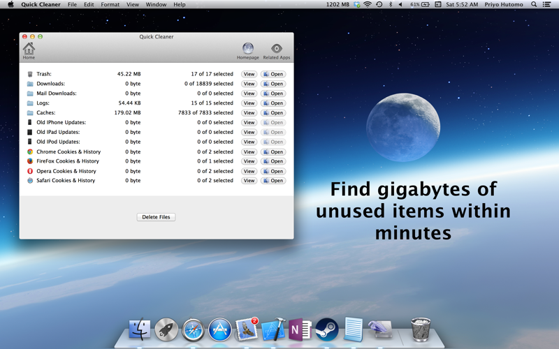Click the Caches folder icon
This screenshot has height=349, width=559.
tap(30, 112)
